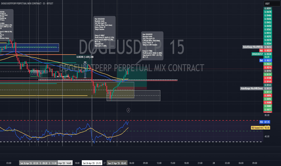The height and width of the screenshot is (166, 281).
Task: Click the DOGEUSDTPERP PERPETUAL MIX CONTRACT chart title
Action: point(27,3)
